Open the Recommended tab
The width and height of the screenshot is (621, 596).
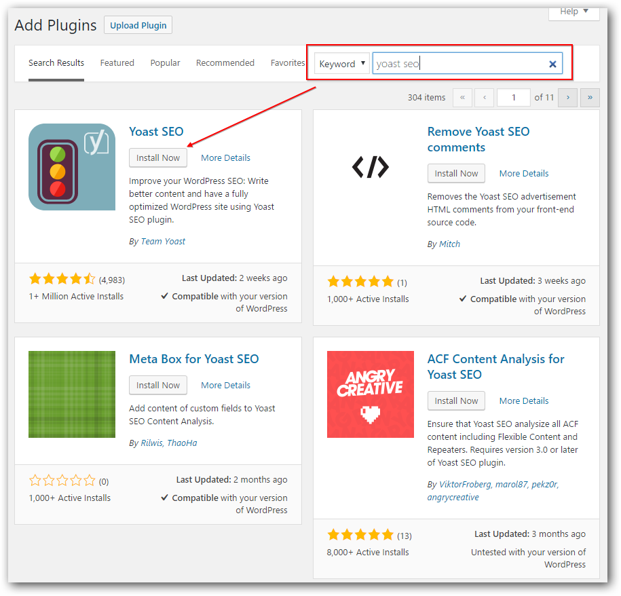click(x=225, y=63)
